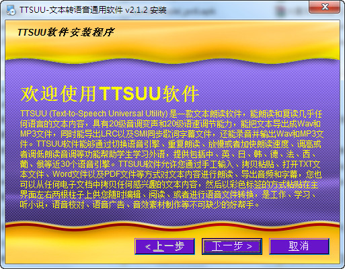Image resolution: width=345 pixels, height=269 pixels.
Task: Click the installer icon in title bar
Action: (x=11, y=10)
